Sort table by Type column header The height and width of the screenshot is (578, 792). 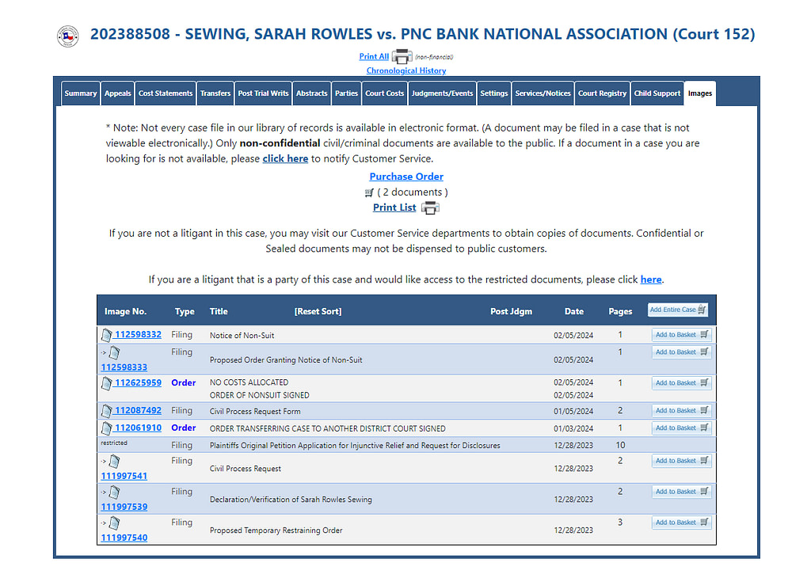click(185, 311)
